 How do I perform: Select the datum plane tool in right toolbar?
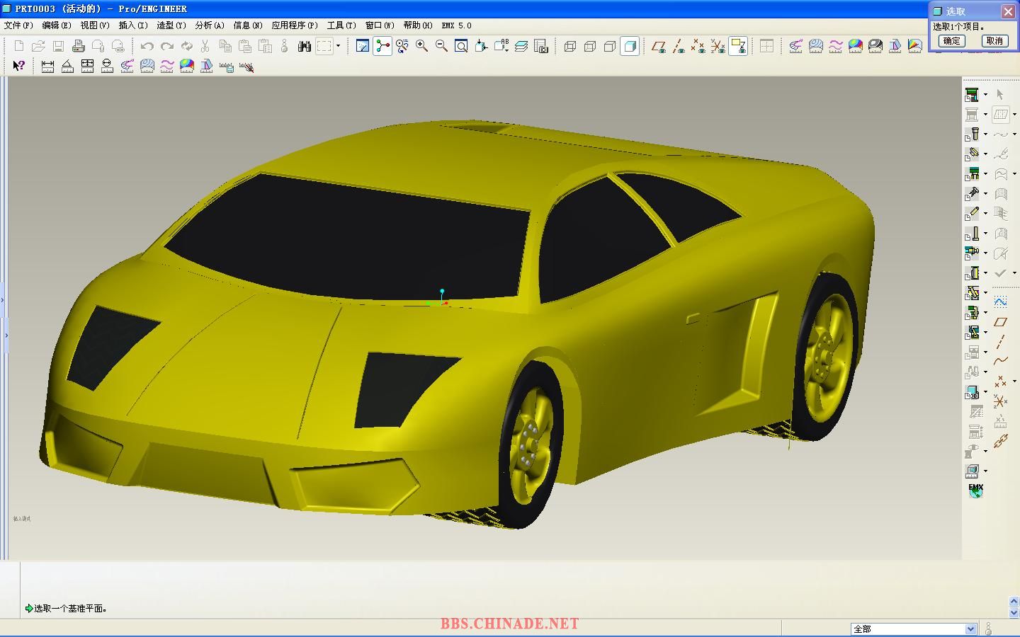1000,322
